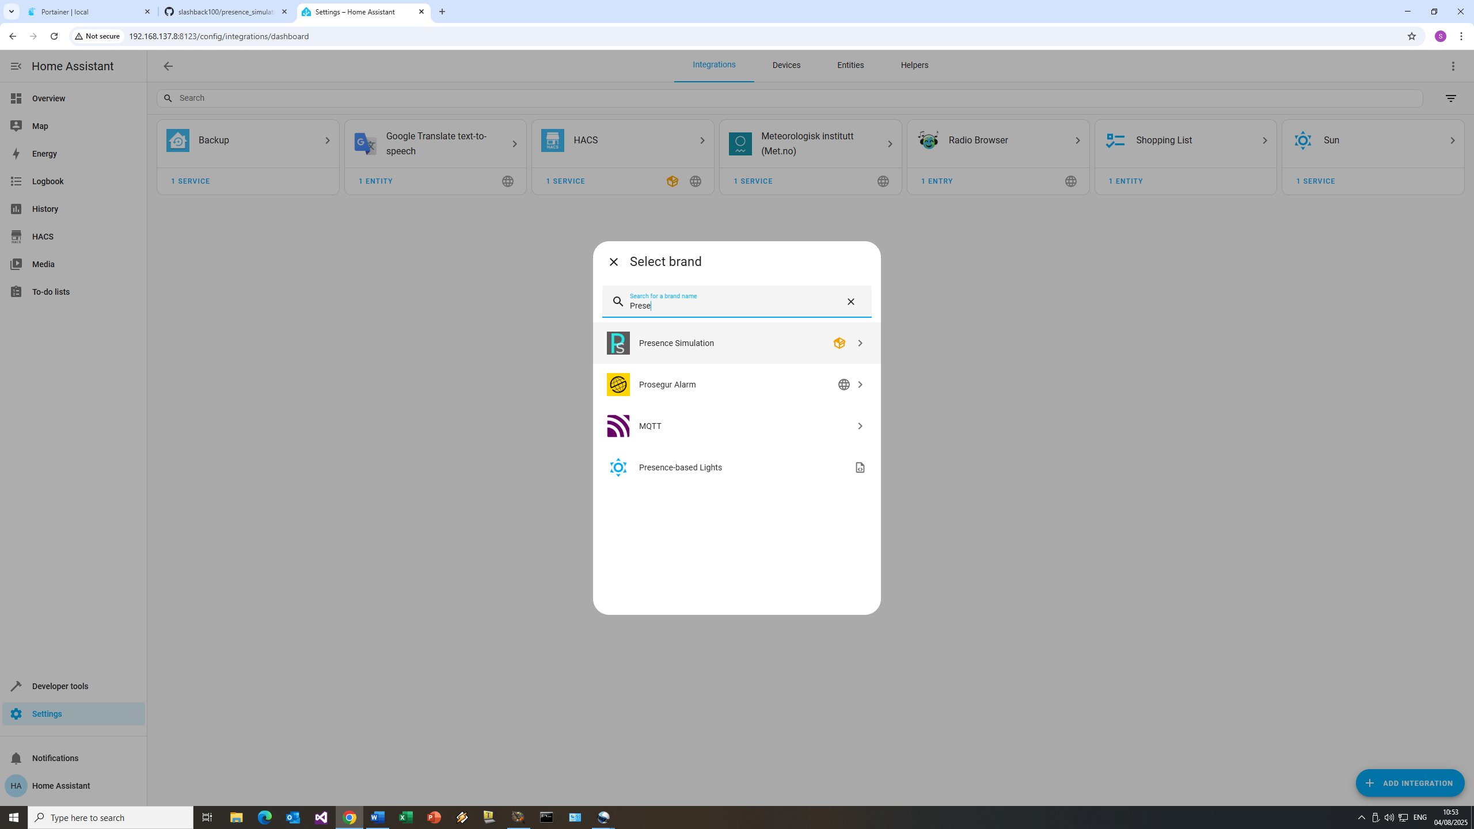This screenshot has height=829, width=1474.
Task: Expand Google Translate text-to-speech card chevron
Action: pyautogui.click(x=515, y=144)
